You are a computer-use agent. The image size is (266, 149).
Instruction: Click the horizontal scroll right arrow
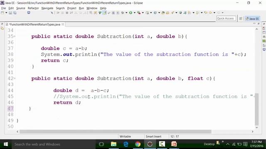tap(252, 132)
